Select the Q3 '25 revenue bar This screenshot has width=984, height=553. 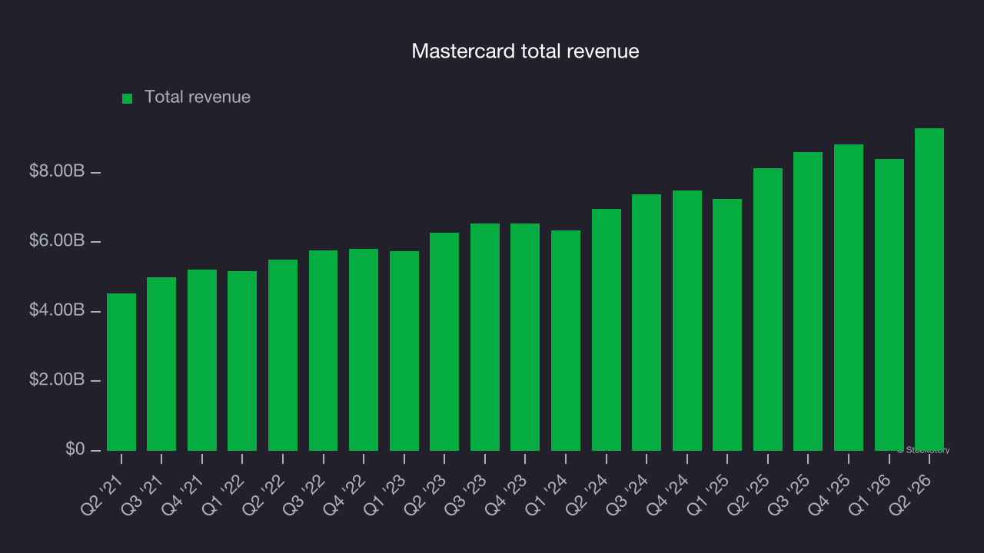(x=808, y=301)
